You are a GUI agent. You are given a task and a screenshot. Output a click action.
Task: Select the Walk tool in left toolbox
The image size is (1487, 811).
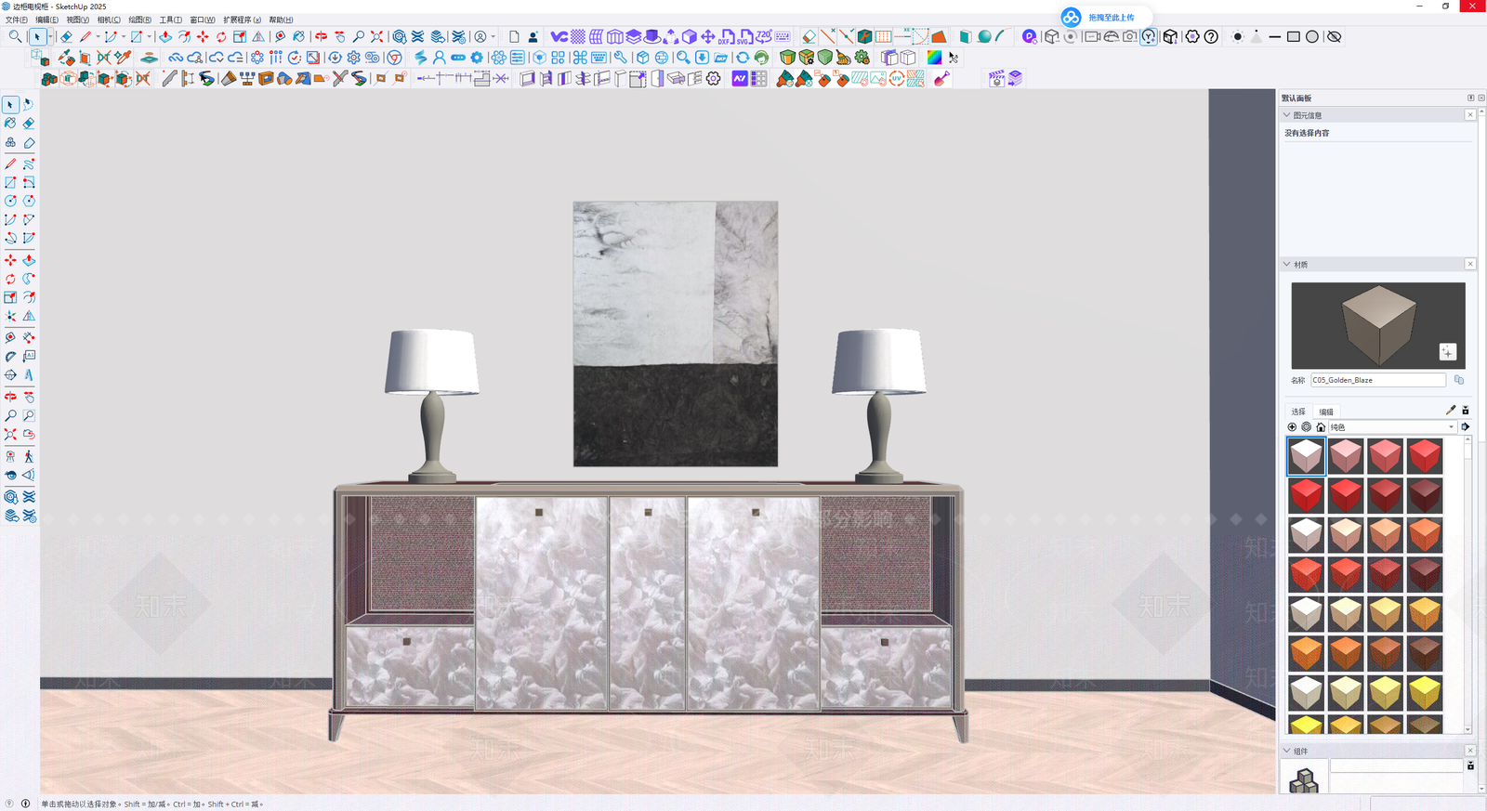[29, 456]
